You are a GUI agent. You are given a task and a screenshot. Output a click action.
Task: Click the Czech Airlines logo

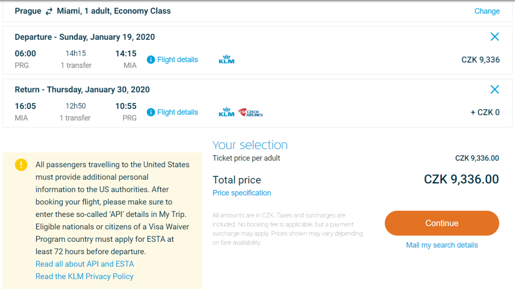[x=251, y=112]
